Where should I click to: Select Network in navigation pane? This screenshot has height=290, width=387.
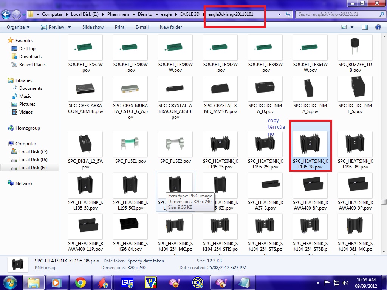[24, 184]
